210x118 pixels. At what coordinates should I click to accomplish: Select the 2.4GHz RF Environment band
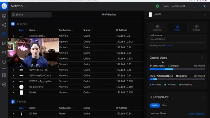point(155,106)
